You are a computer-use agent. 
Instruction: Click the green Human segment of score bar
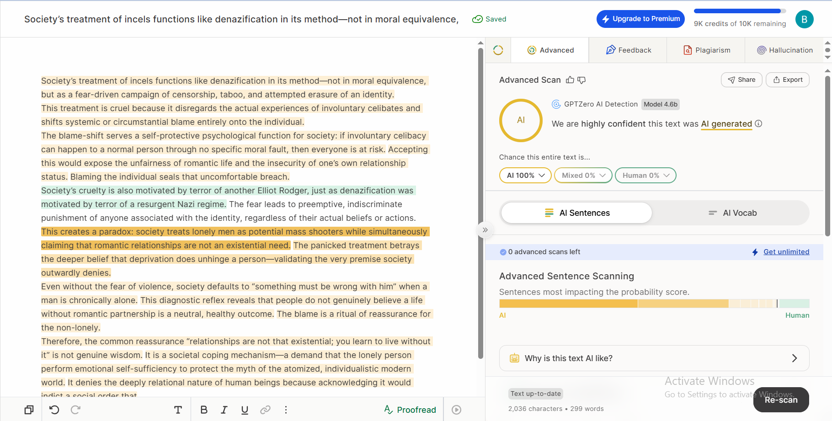[x=794, y=304]
